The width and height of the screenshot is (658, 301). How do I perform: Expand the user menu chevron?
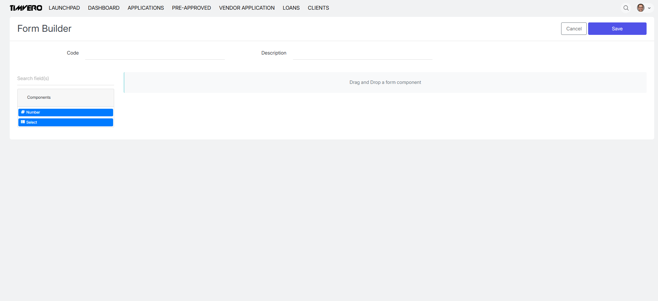point(649,8)
